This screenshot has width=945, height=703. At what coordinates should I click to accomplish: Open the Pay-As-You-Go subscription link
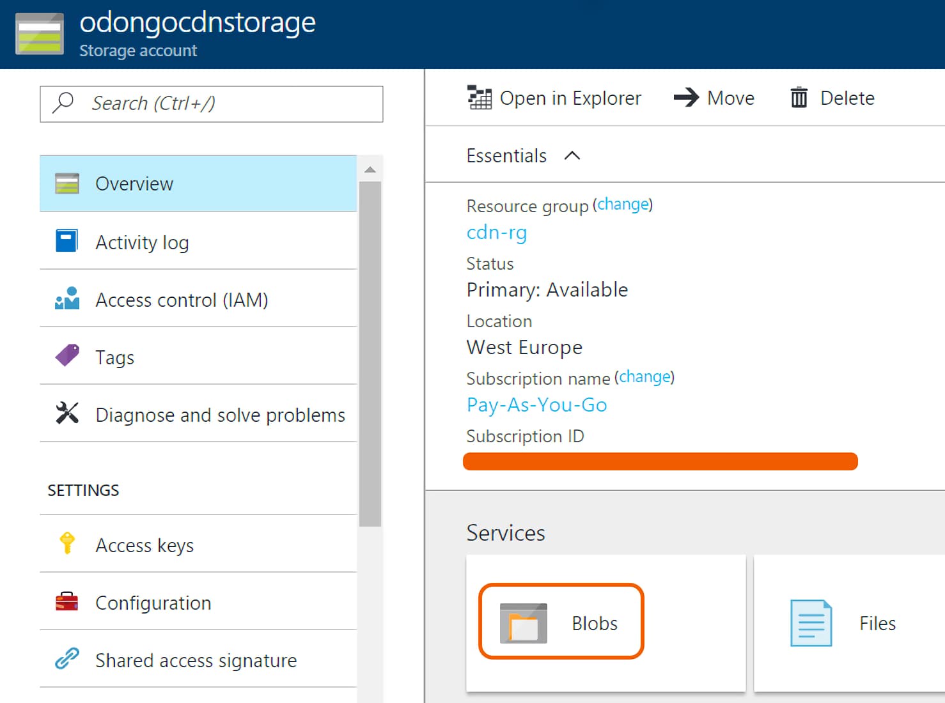(x=536, y=405)
